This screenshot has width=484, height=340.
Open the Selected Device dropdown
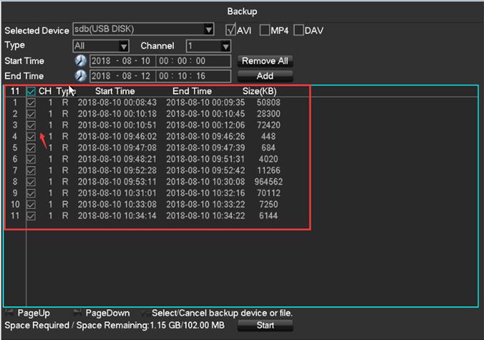point(208,30)
